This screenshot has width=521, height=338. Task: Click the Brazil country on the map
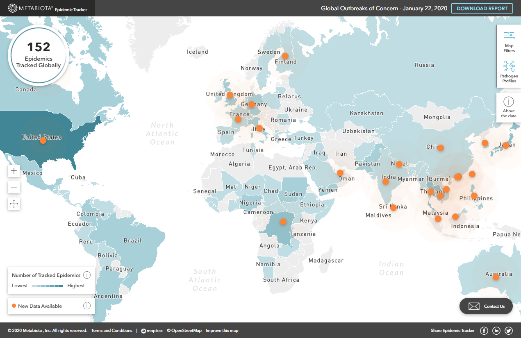tap(132, 240)
